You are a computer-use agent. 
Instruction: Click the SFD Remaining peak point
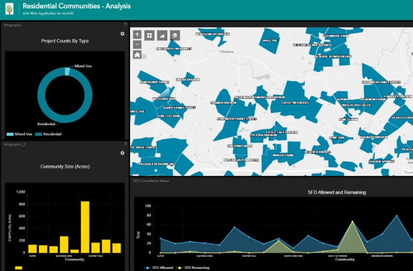pos(353,221)
